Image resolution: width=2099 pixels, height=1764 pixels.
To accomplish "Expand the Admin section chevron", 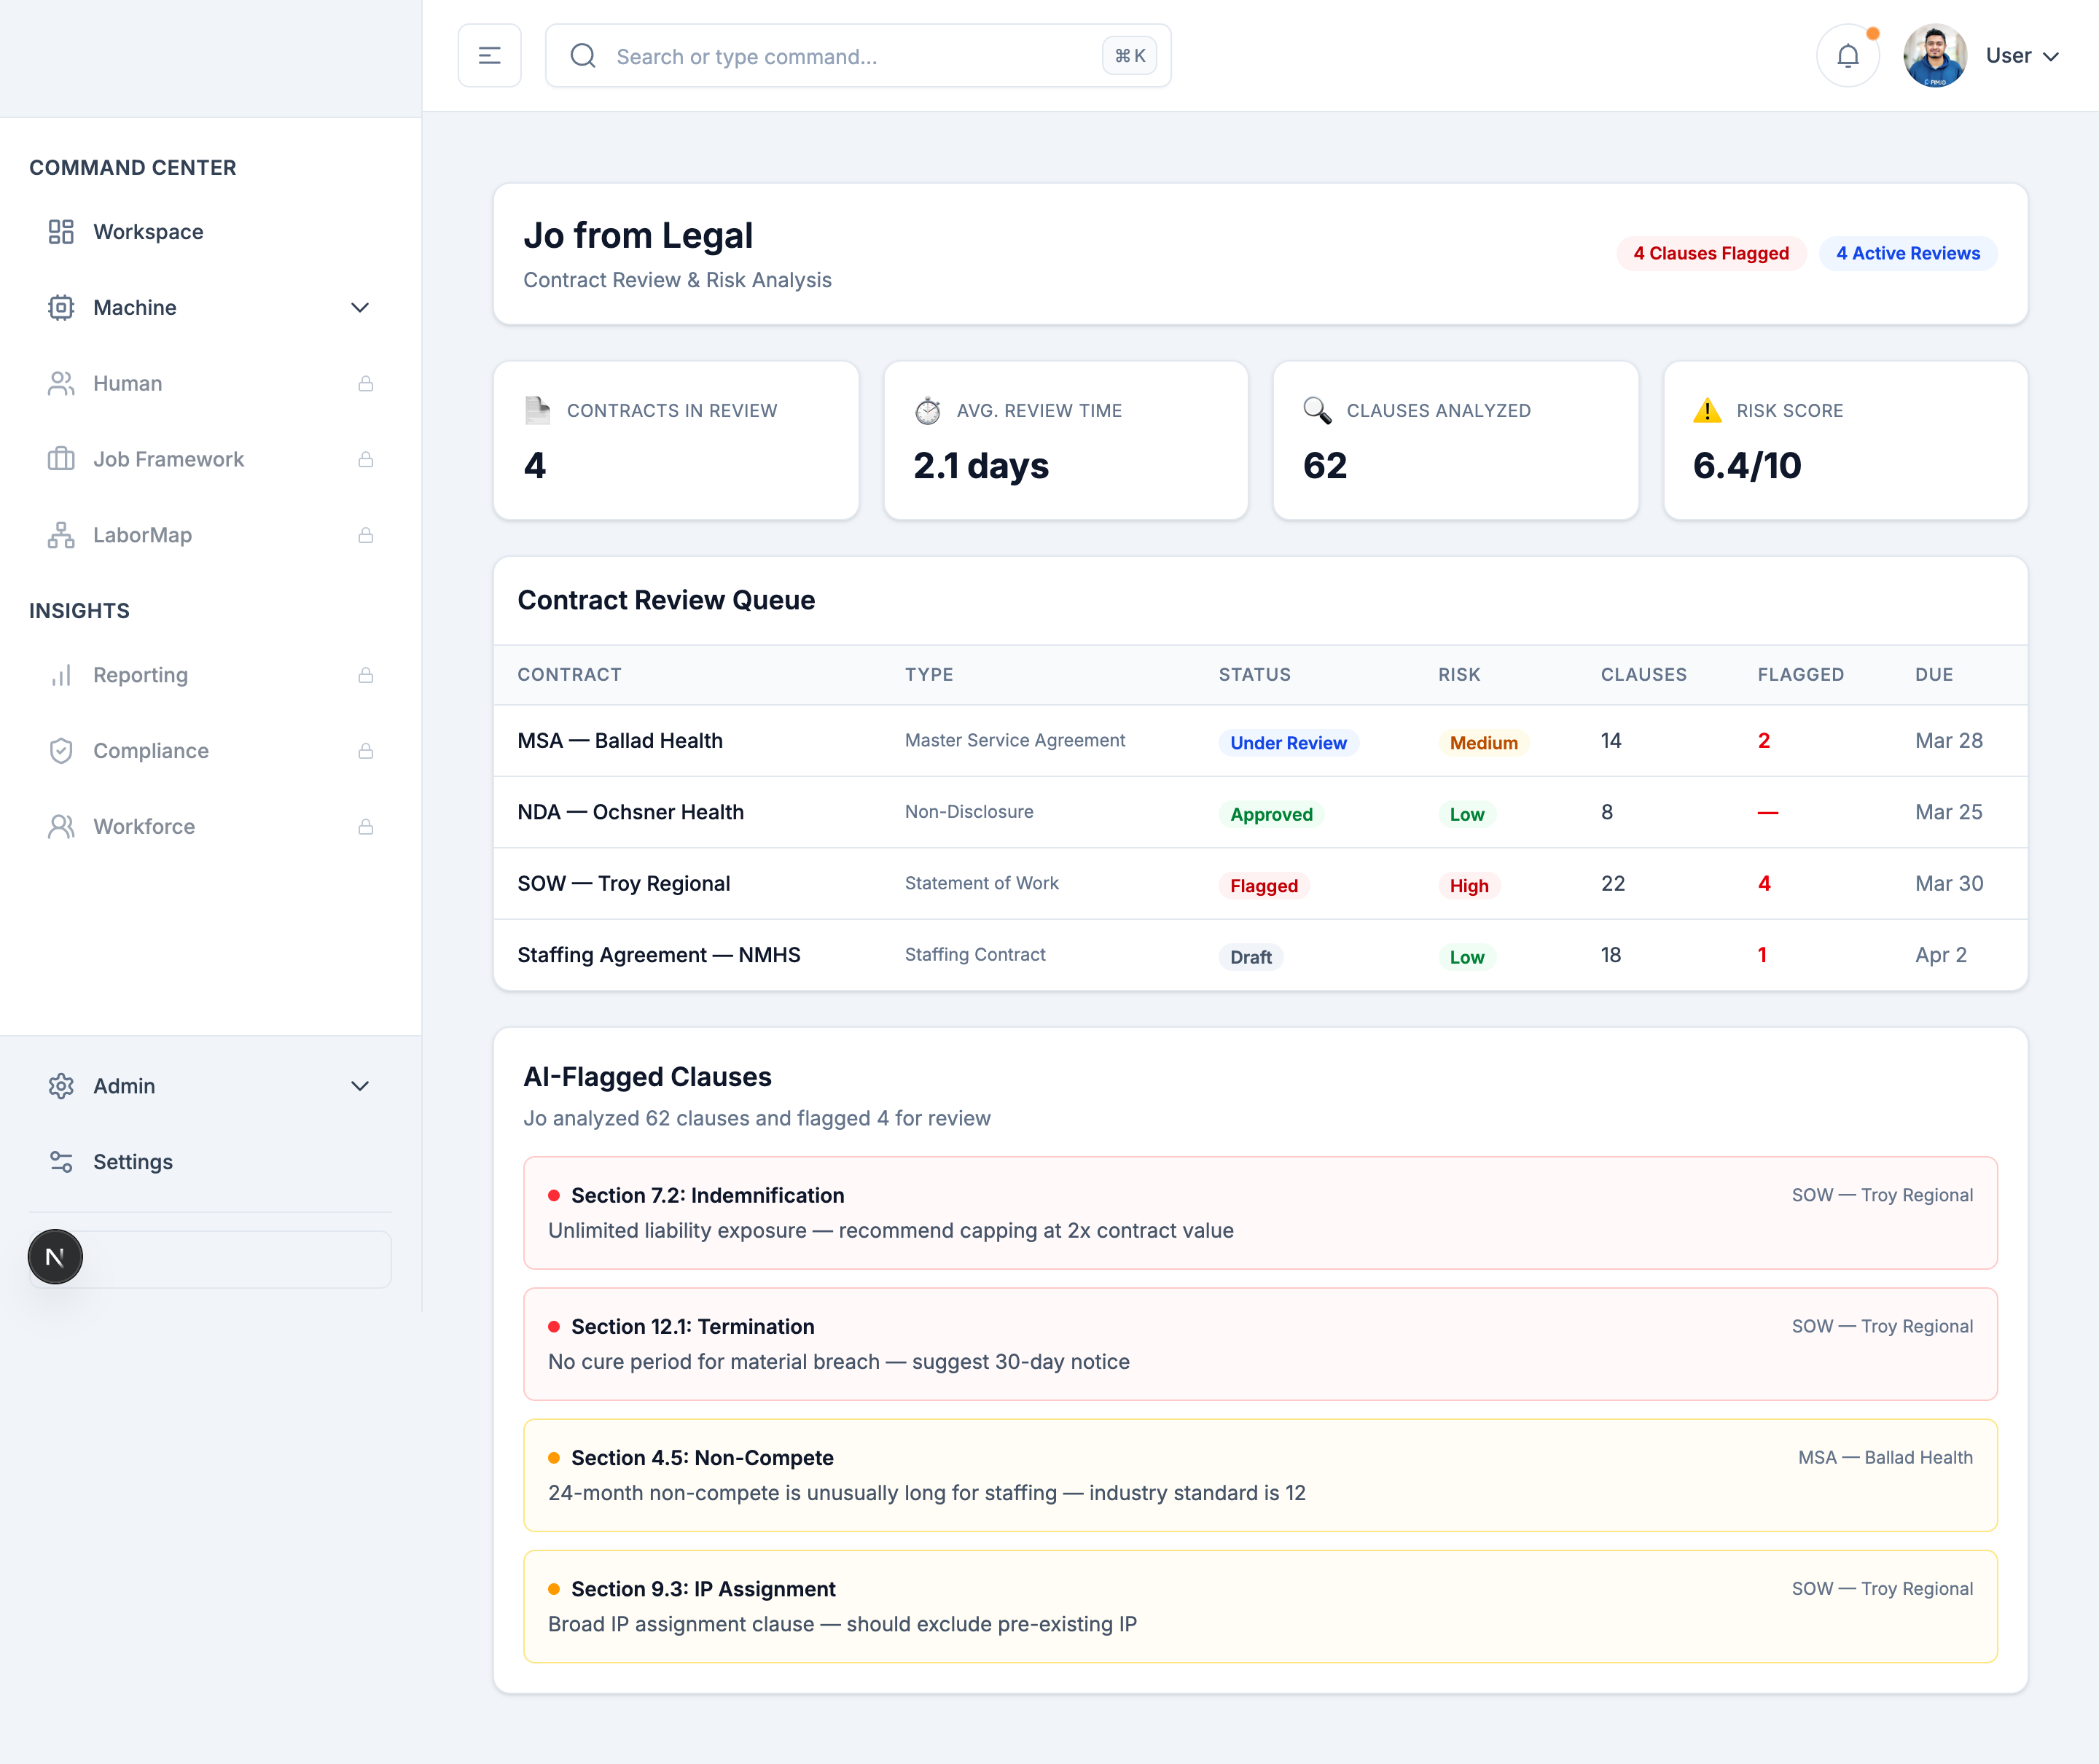I will coord(360,1086).
